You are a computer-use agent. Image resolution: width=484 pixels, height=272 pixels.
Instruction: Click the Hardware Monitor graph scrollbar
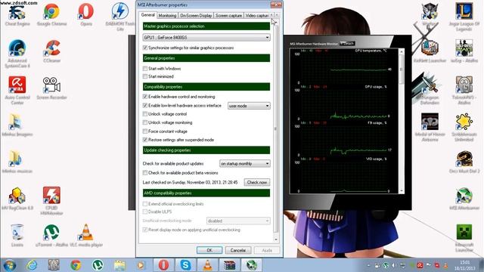pos(402,121)
